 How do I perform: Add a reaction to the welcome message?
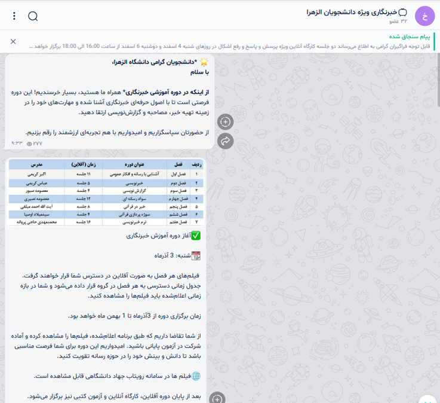(x=225, y=122)
